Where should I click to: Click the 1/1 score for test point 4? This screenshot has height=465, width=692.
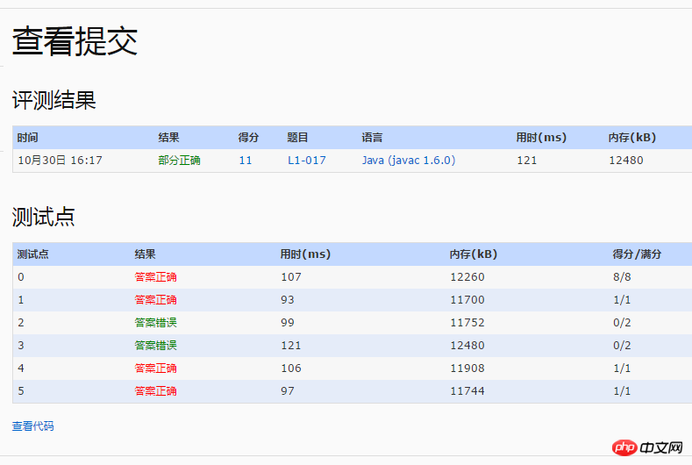(622, 368)
